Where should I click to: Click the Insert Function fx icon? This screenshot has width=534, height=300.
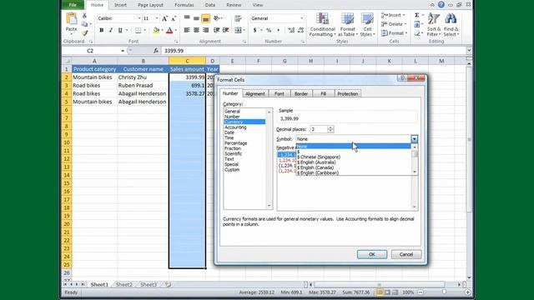[x=156, y=51]
